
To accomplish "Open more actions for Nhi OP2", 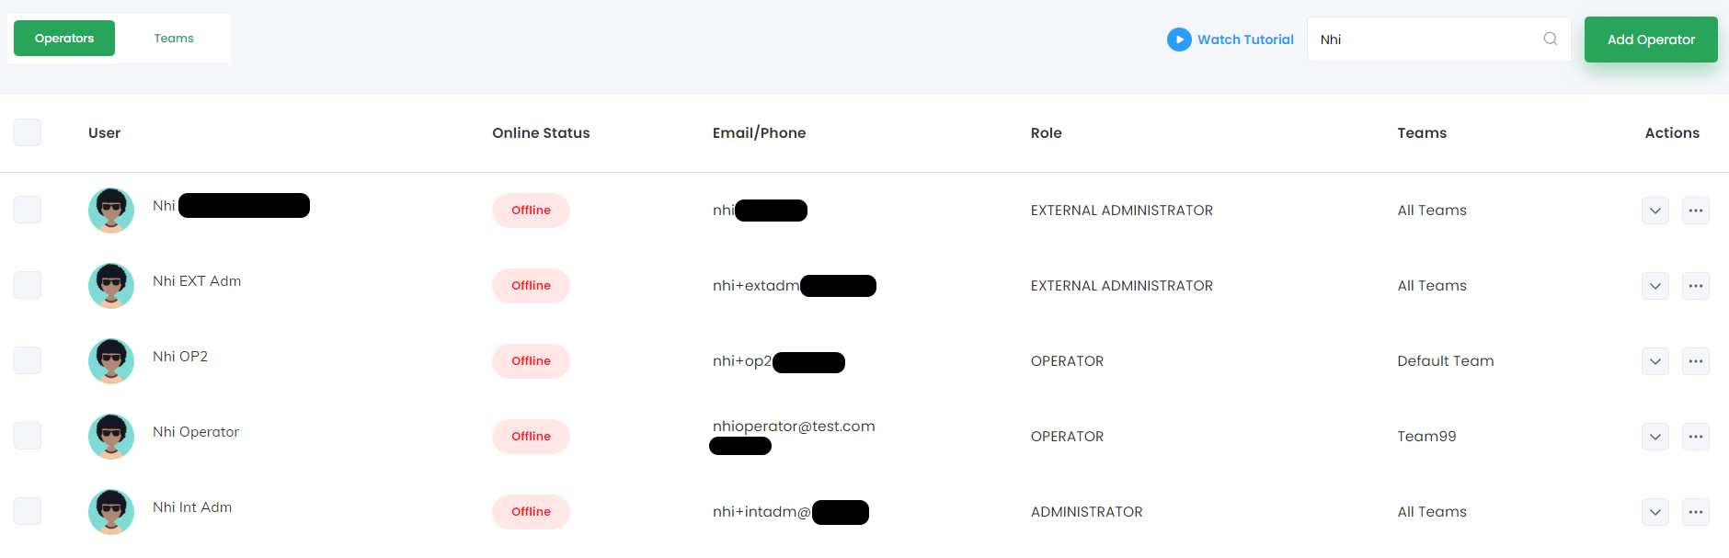I will pyautogui.click(x=1695, y=361).
